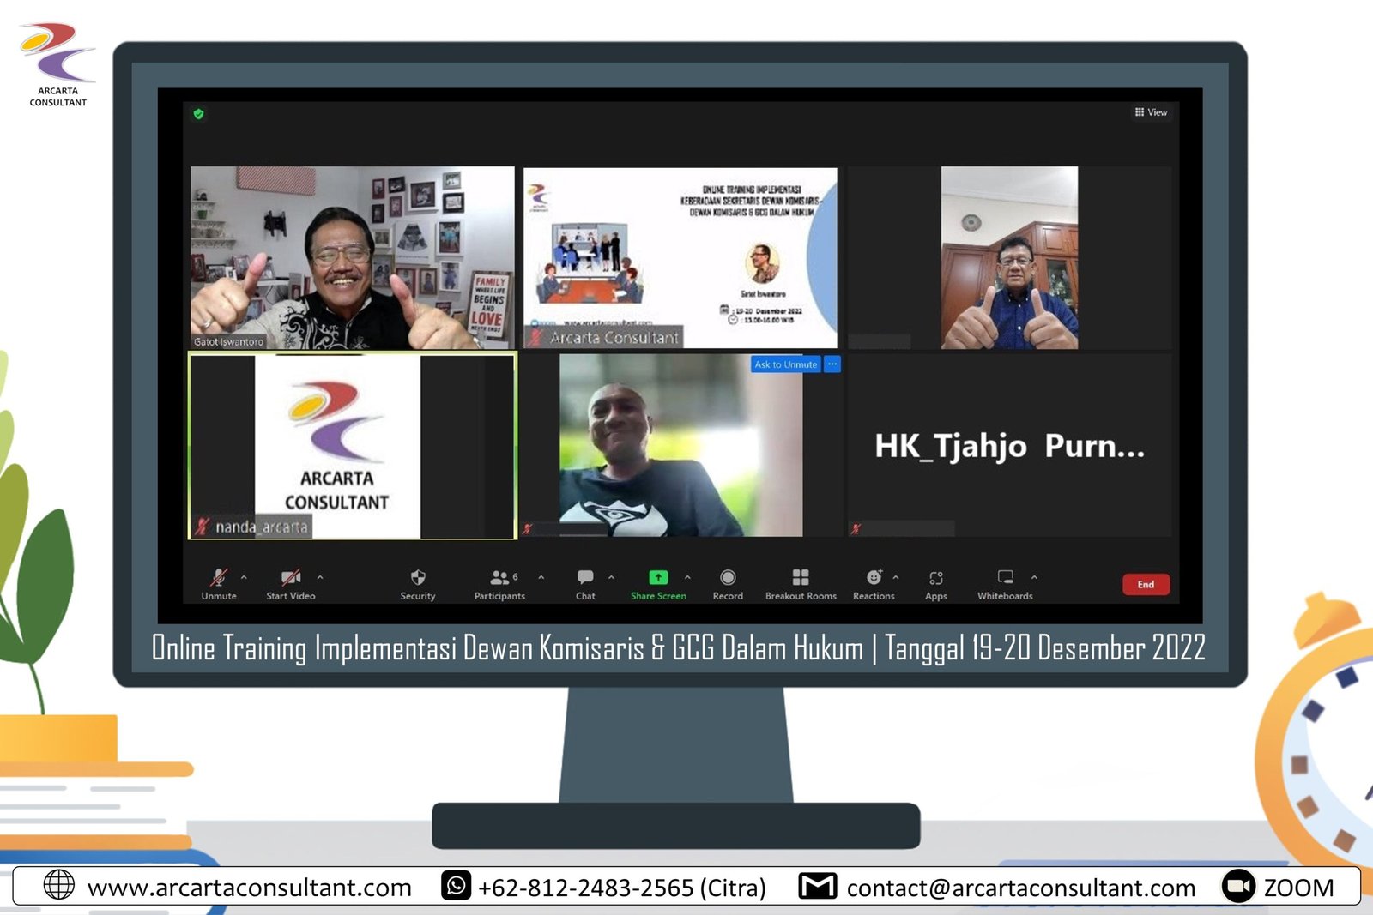This screenshot has width=1373, height=915.
Task: Click the Security shield icon
Action: pos(418,578)
